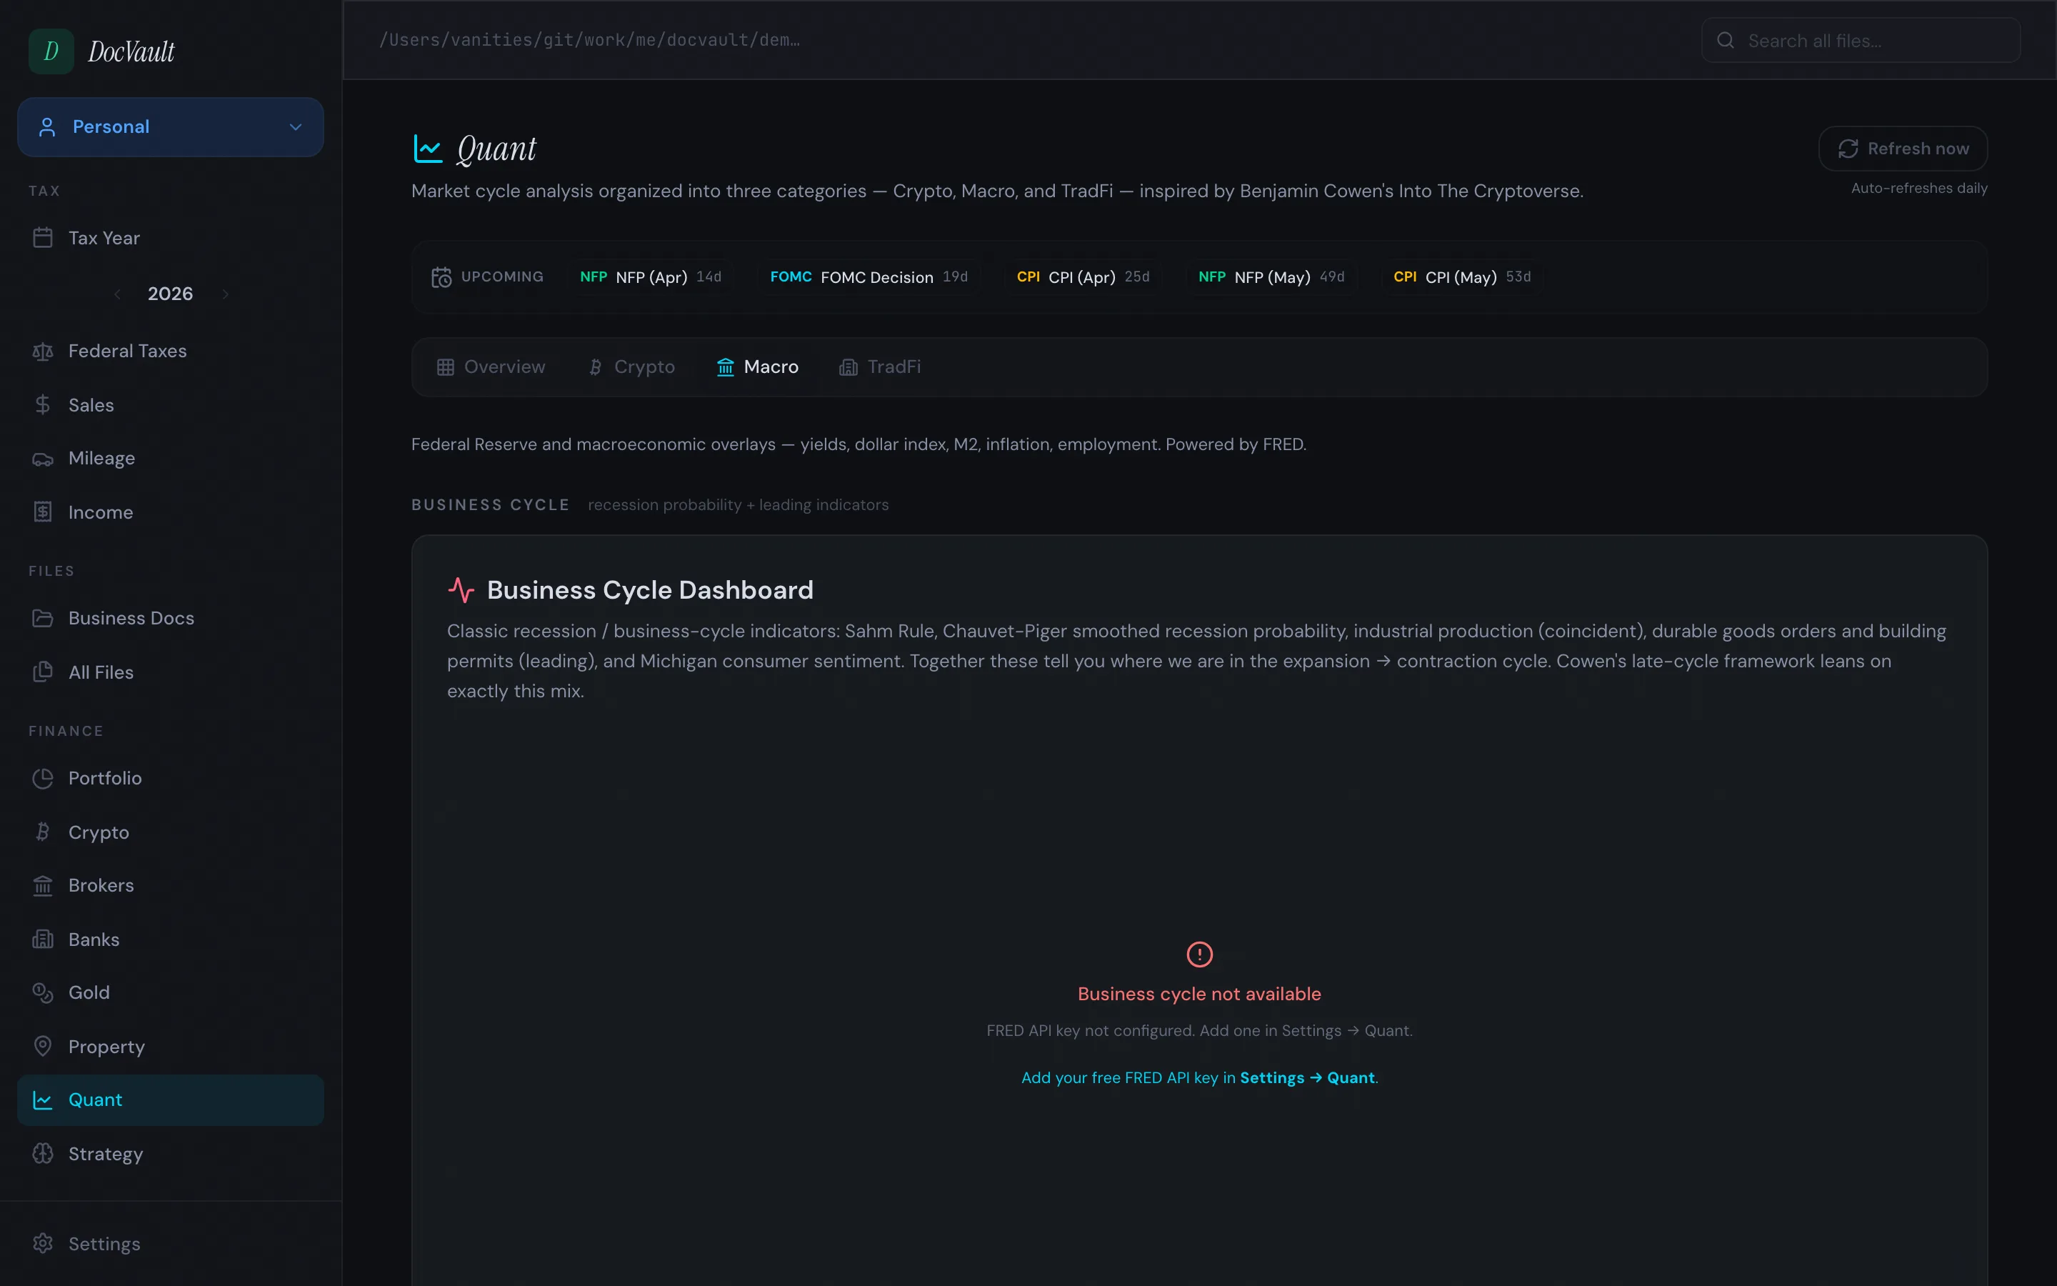Click the refresh arrows icon
The image size is (2057, 1286).
pos(1848,149)
